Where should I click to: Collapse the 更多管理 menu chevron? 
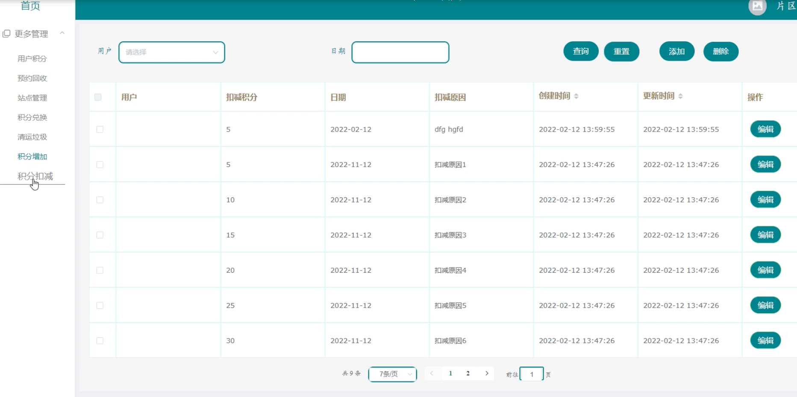coord(62,33)
